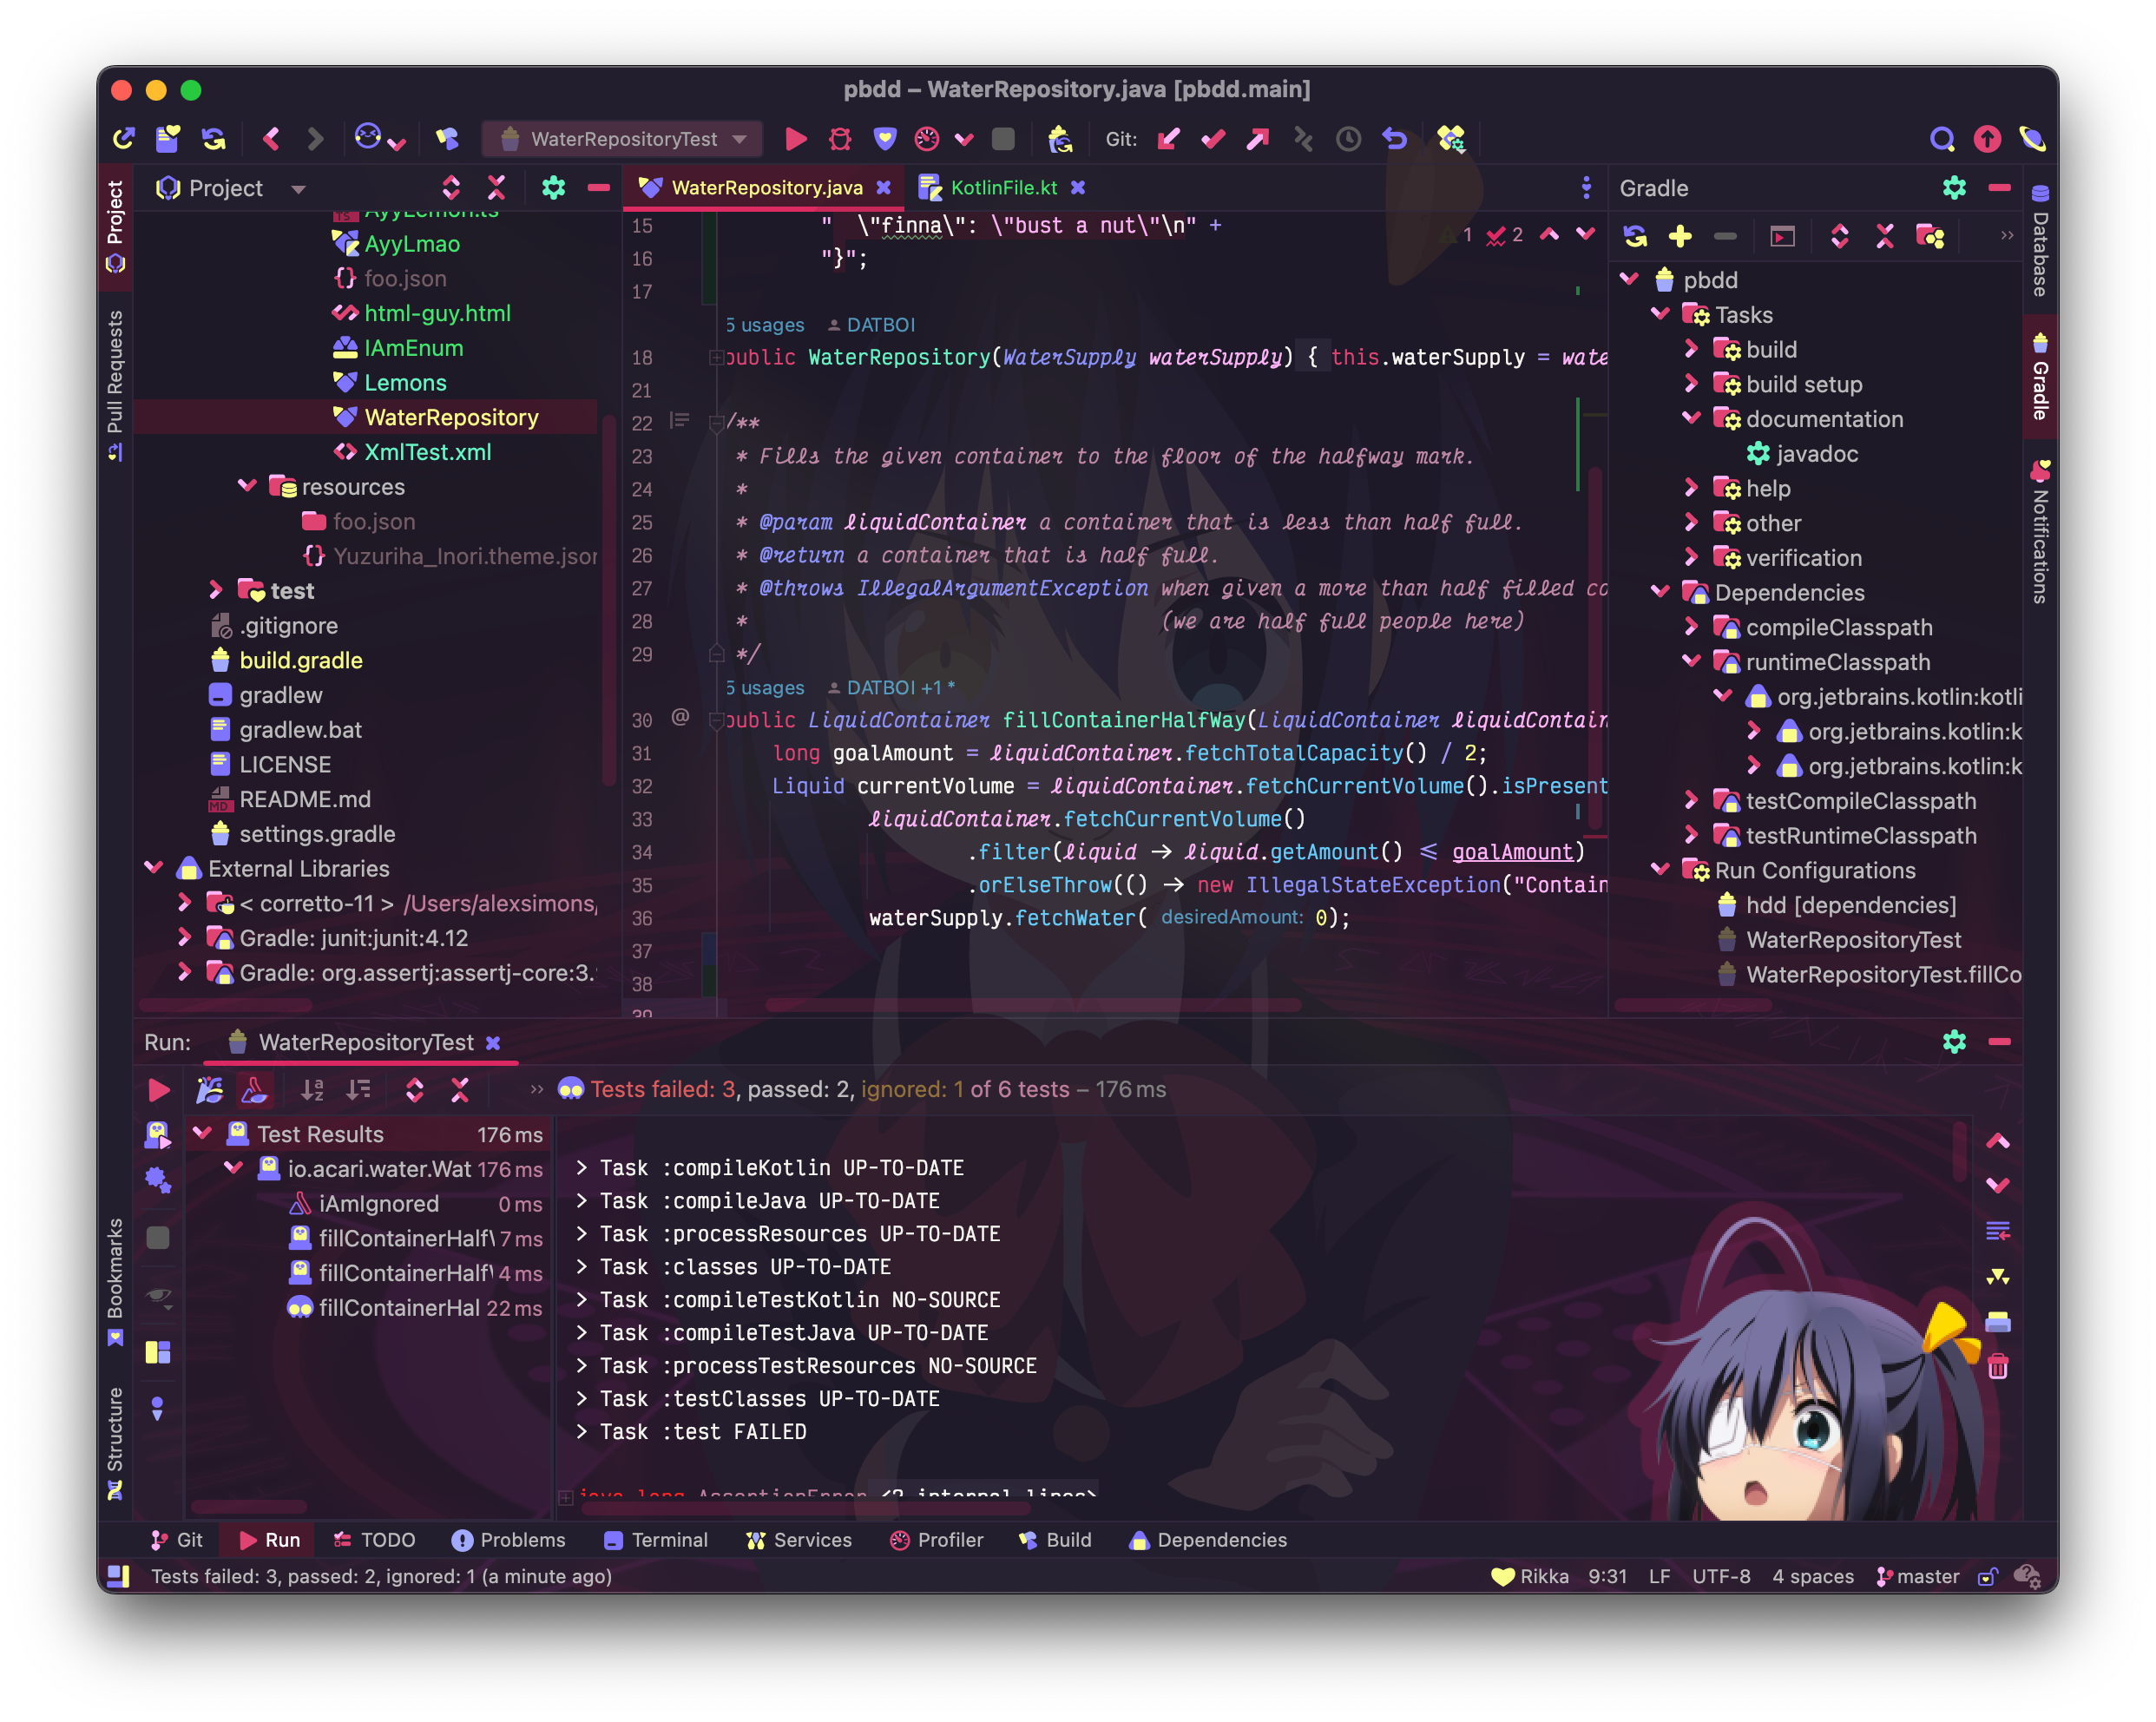The image size is (2156, 1722).
Task: Click the Debug bug icon in toolbar
Action: (840, 139)
